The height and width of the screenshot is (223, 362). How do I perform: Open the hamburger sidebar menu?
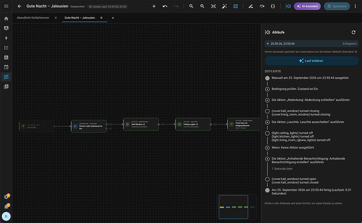[6, 6]
